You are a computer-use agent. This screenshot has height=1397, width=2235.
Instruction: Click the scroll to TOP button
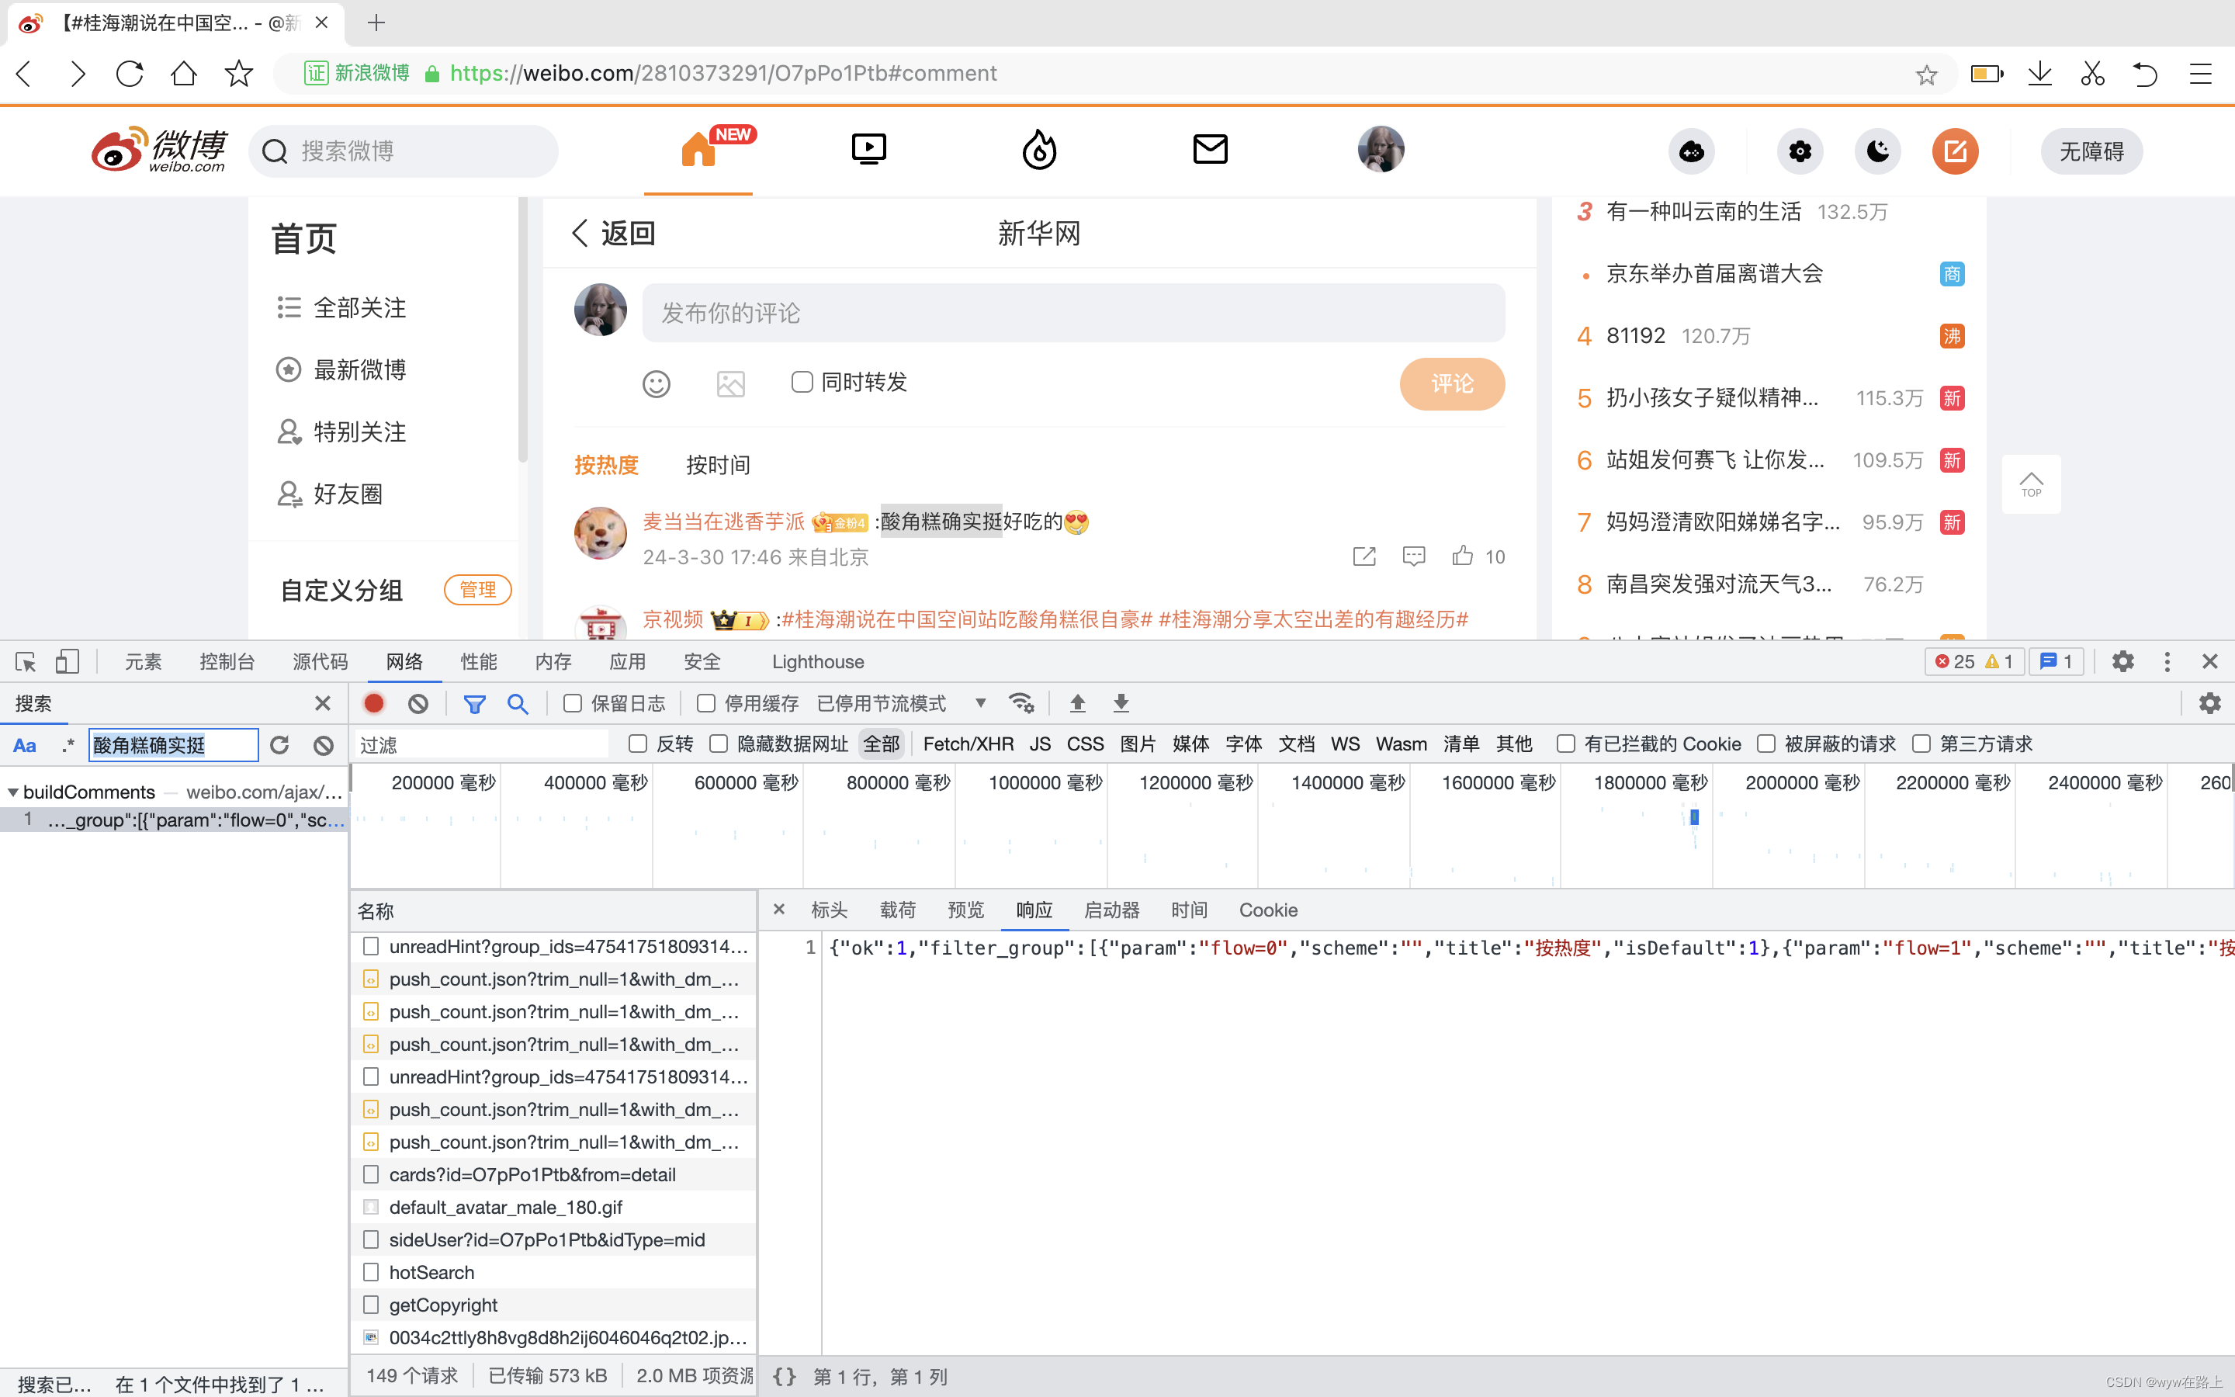coord(2031,484)
